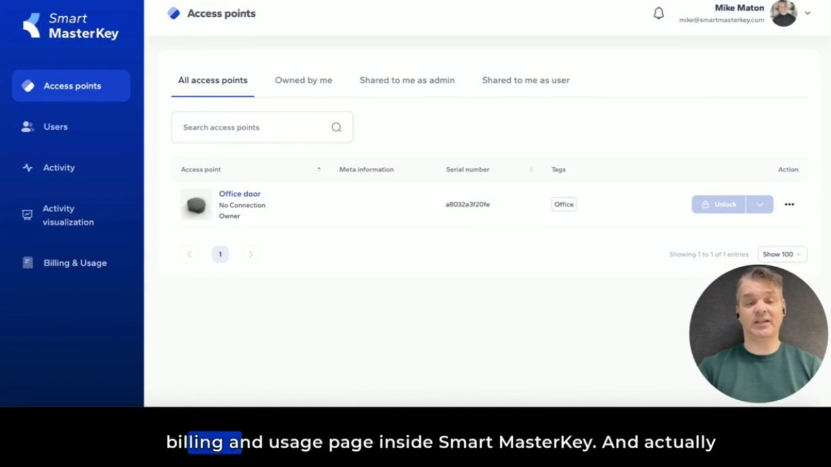831x467 pixels.
Task: Click the Mike Maton user name
Action: 739,8
